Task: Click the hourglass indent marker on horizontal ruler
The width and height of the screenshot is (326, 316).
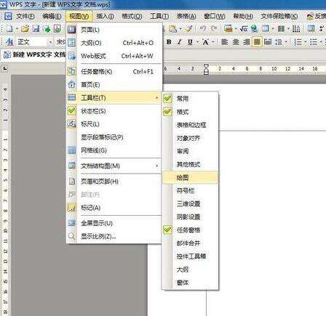Action: click(x=206, y=69)
